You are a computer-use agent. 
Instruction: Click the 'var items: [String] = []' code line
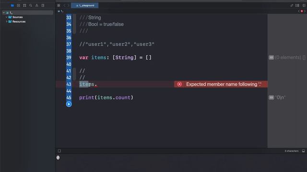coord(115,57)
